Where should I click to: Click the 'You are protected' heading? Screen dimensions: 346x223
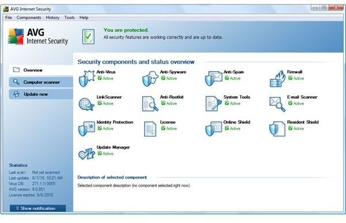click(x=126, y=30)
